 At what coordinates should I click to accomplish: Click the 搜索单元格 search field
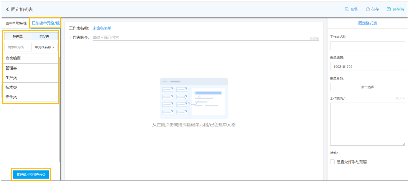[x=18, y=47]
